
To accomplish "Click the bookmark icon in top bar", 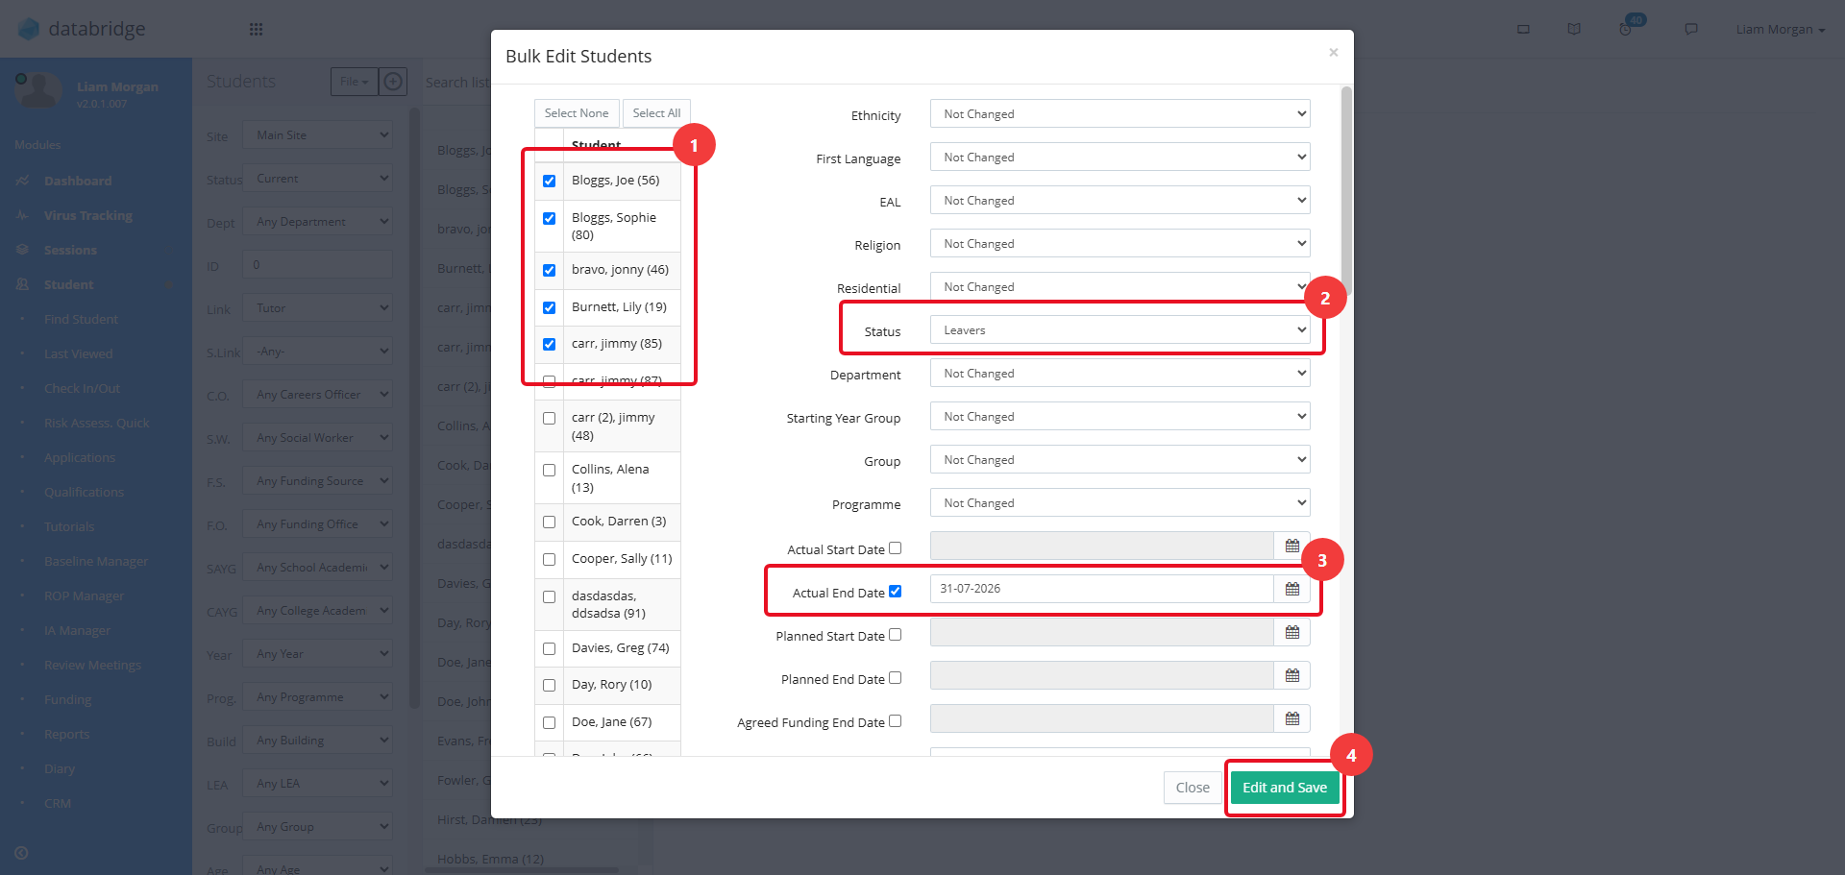I will pyautogui.click(x=1574, y=29).
